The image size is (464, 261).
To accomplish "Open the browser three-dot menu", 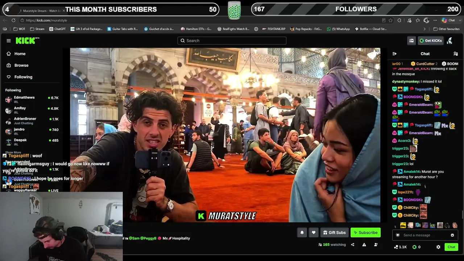I will [435, 20].
